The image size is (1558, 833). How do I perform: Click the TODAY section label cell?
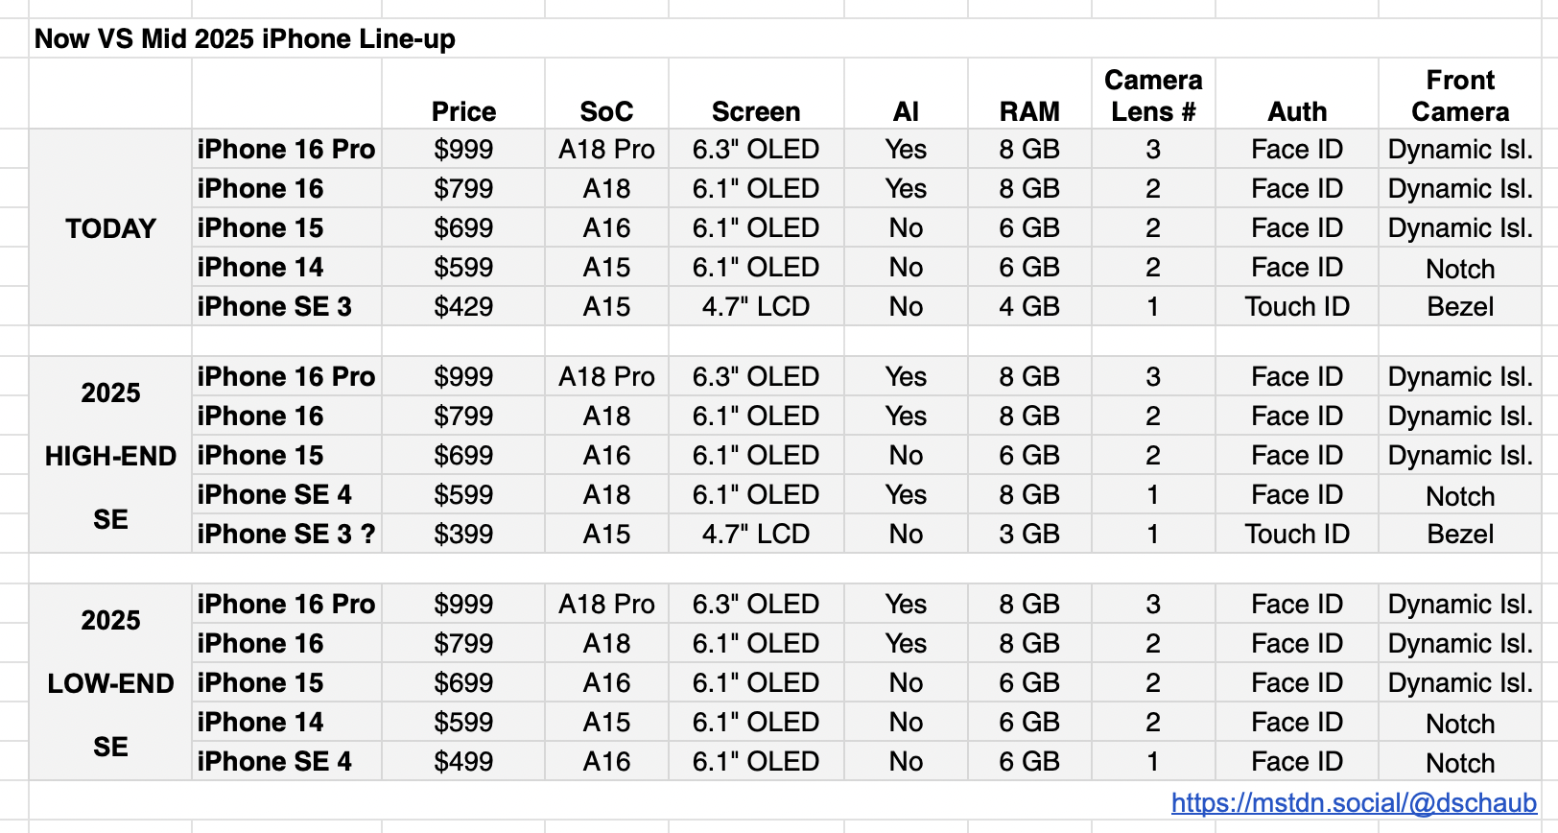(110, 228)
